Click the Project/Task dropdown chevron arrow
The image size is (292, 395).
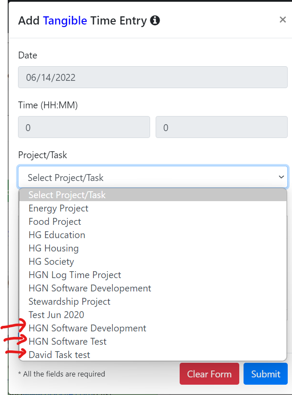pos(281,177)
